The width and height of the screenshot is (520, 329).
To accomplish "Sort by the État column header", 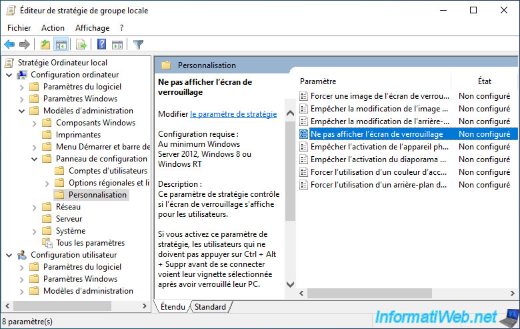I will (484, 81).
